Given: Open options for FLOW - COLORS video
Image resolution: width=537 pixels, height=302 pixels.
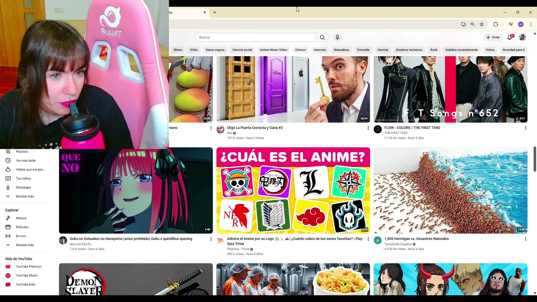Looking at the screenshot, I should tap(525, 128).
